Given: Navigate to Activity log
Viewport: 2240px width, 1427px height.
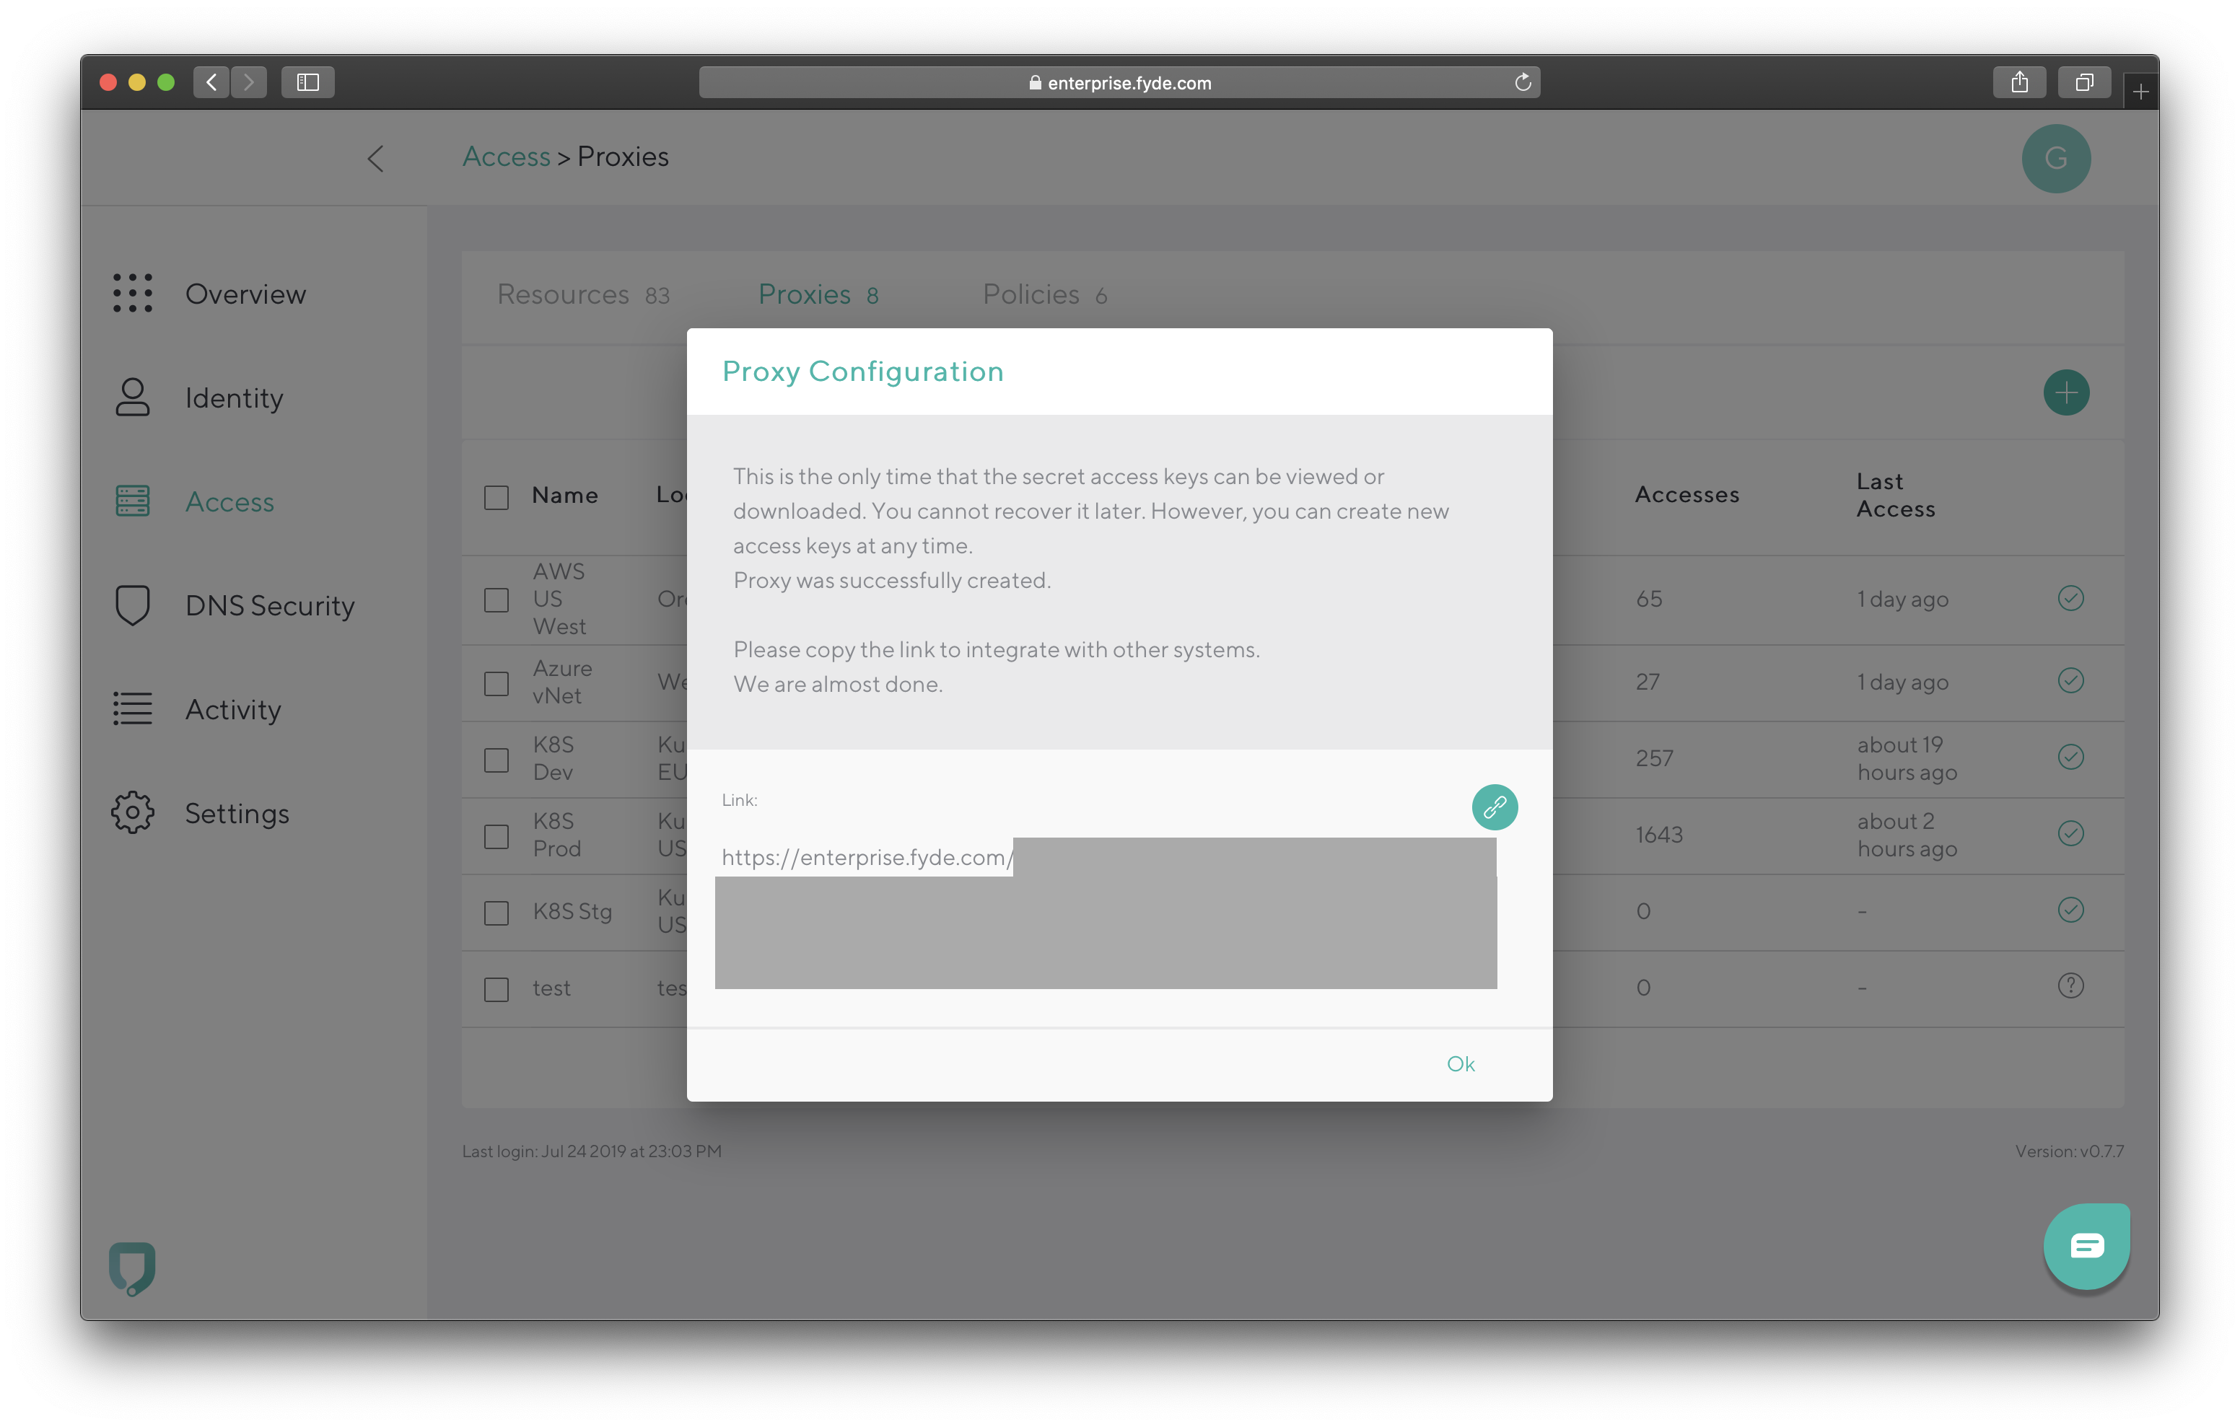Looking at the screenshot, I should pos(232,708).
